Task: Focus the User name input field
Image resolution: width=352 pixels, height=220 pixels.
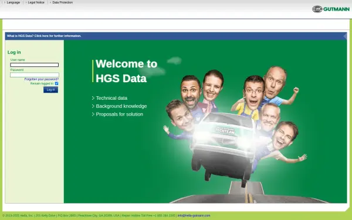Action: click(x=35, y=65)
